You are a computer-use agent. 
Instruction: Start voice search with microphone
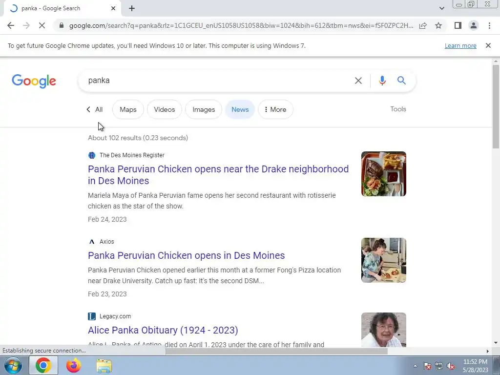tap(382, 81)
